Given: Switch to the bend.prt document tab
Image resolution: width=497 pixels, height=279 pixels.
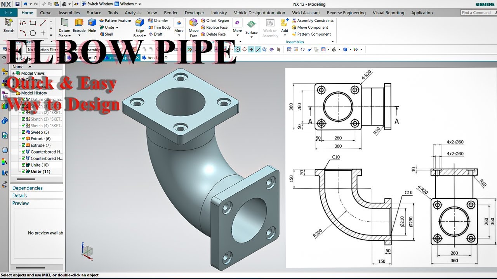Looking at the screenshot, I should pyautogui.click(x=154, y=58).
